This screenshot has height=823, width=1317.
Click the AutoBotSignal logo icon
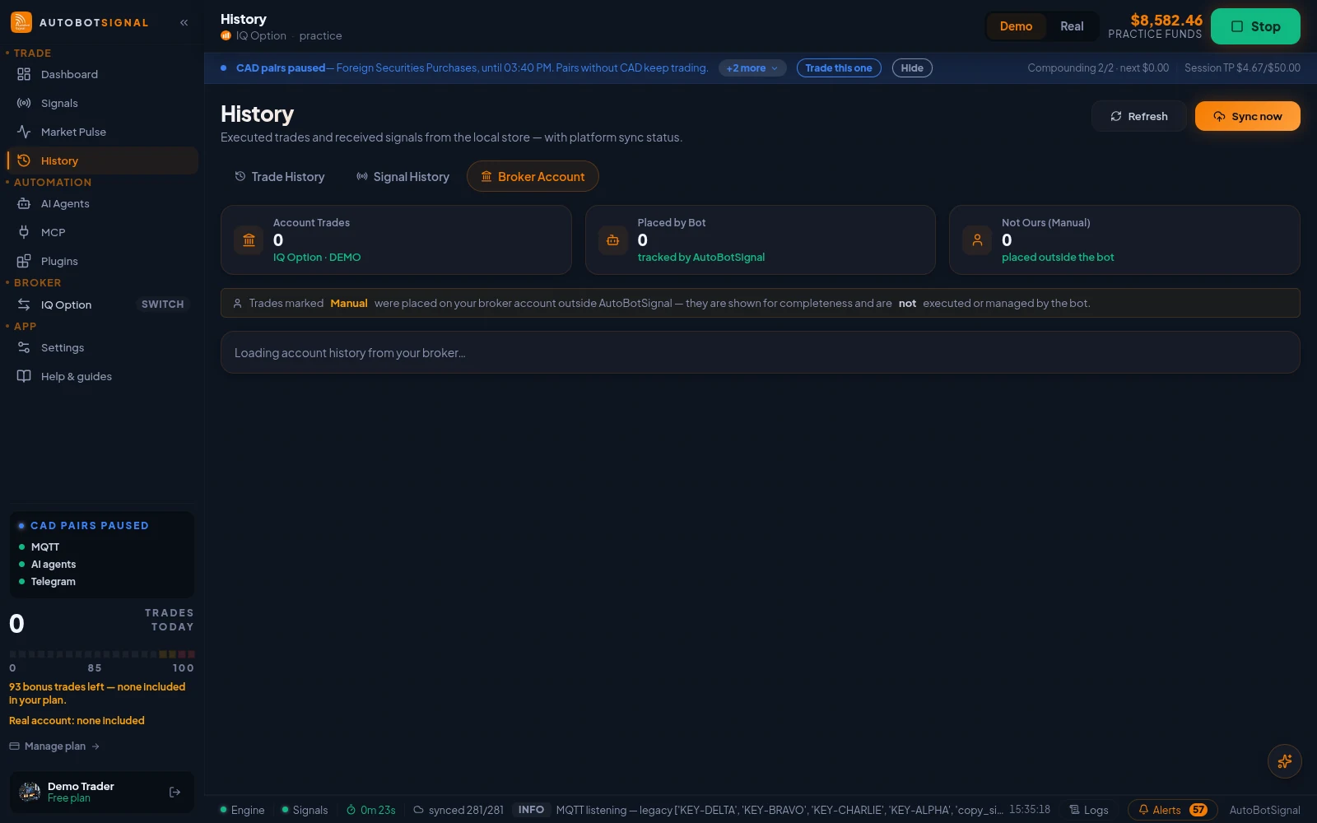pos(21,22)
